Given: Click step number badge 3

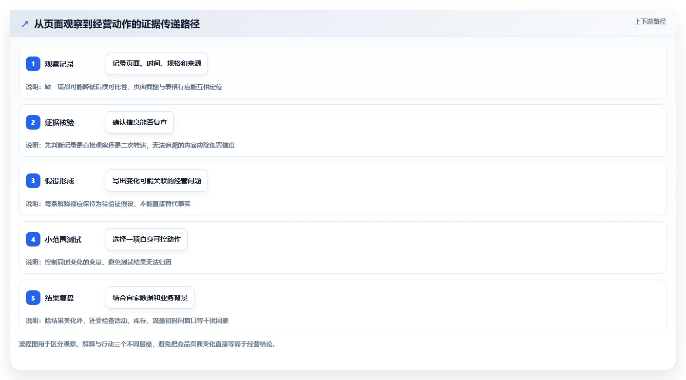Looking at the screenshot, I should (x=33, y=181).
